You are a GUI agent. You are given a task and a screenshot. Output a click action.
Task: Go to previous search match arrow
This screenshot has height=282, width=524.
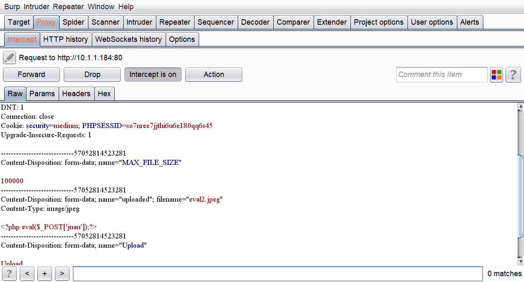click(x=27, y=274)
